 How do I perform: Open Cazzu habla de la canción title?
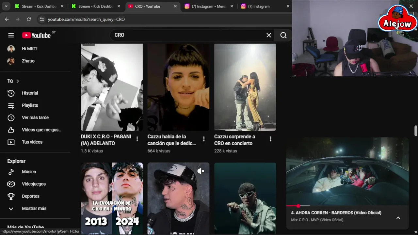coord(172,140)
